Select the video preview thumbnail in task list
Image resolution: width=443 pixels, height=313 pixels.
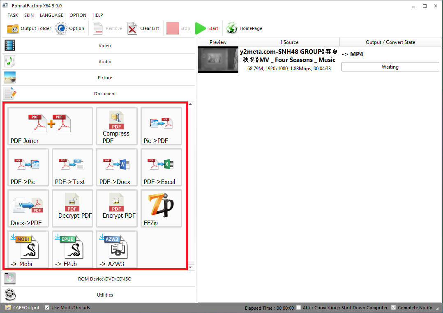tap(218, 60)
